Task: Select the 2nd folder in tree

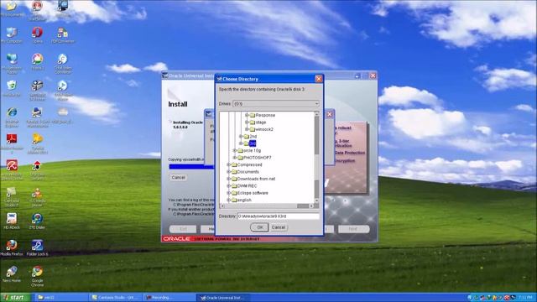Action: pos(253,136)
